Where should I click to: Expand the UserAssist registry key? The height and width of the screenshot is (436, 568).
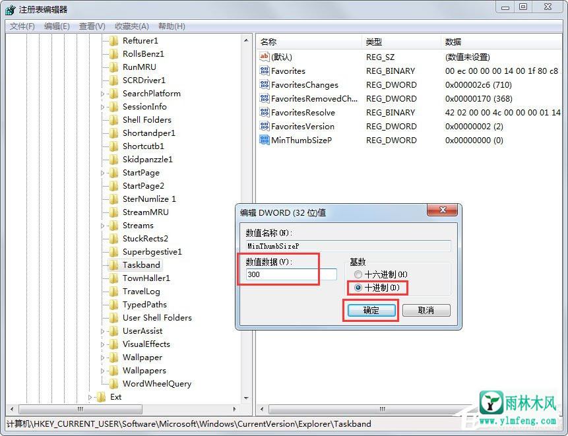coord(103,330)
